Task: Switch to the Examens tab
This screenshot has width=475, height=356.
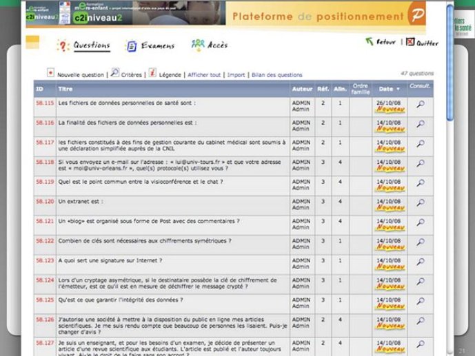Action: 158,46
